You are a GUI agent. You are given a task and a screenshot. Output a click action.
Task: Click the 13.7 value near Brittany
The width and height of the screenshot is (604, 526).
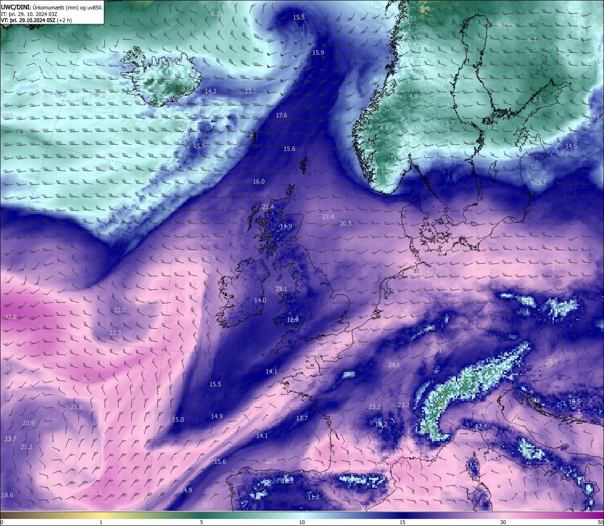point(302,418)
